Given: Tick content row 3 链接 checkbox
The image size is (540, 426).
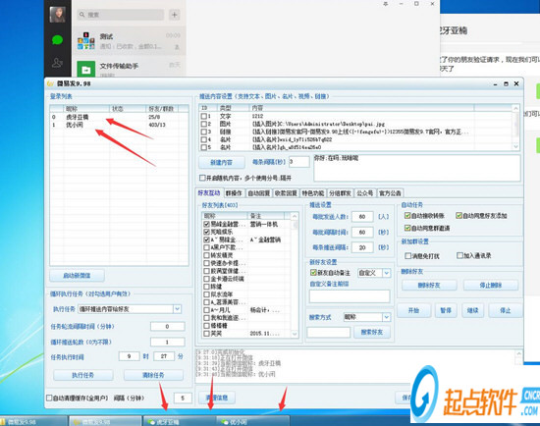Looking at the screenshot, I should tap(204, 132).
